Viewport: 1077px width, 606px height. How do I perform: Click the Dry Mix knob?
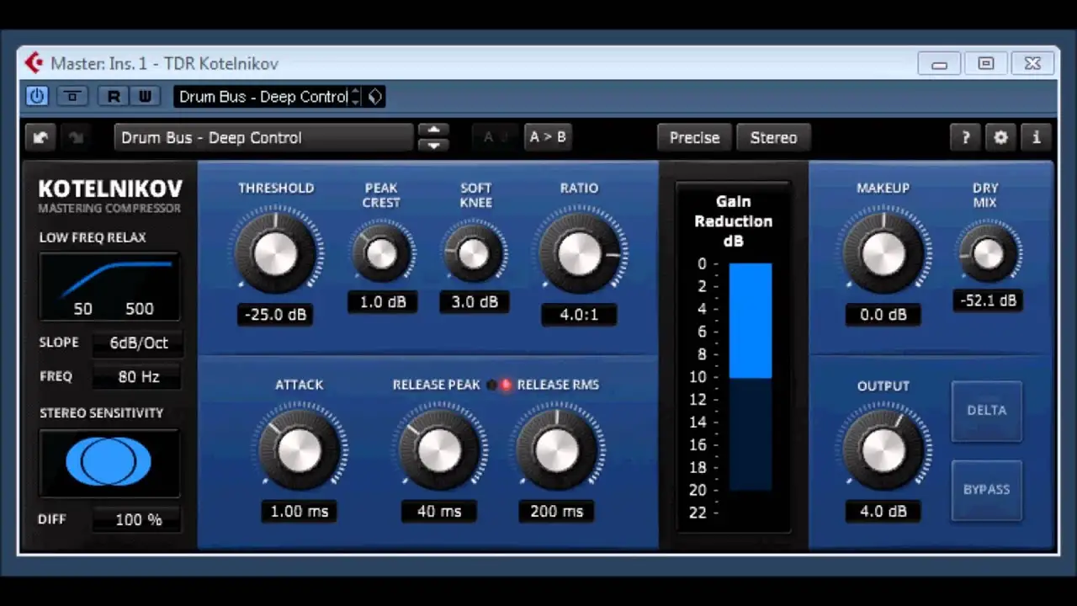click(988, 253)
